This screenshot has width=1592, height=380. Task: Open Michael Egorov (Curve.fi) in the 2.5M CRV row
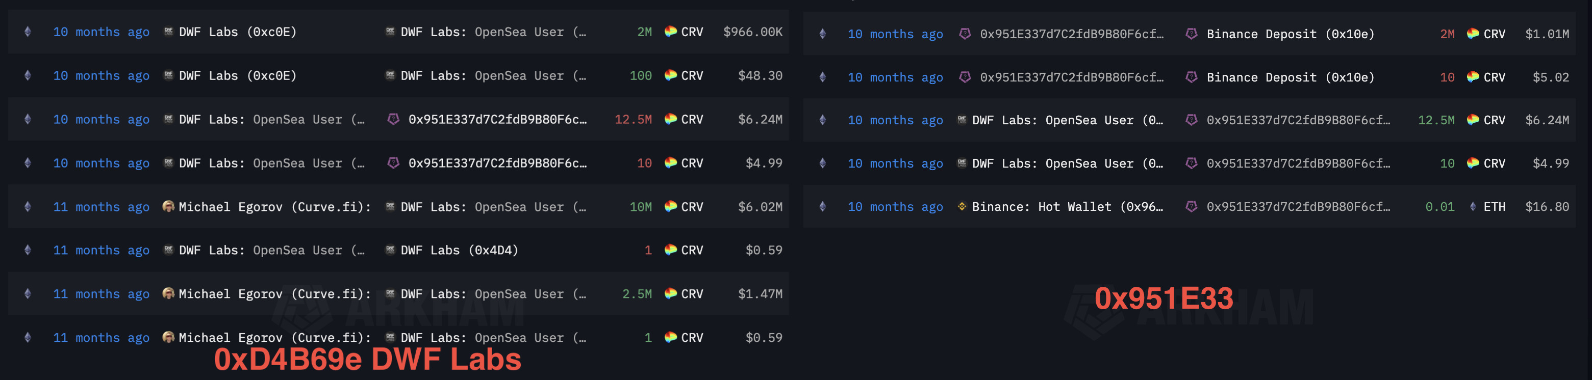click(275, 293)
